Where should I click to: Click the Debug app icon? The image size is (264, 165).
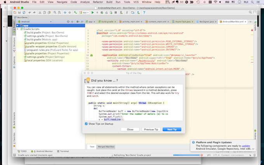click(102, 13)
